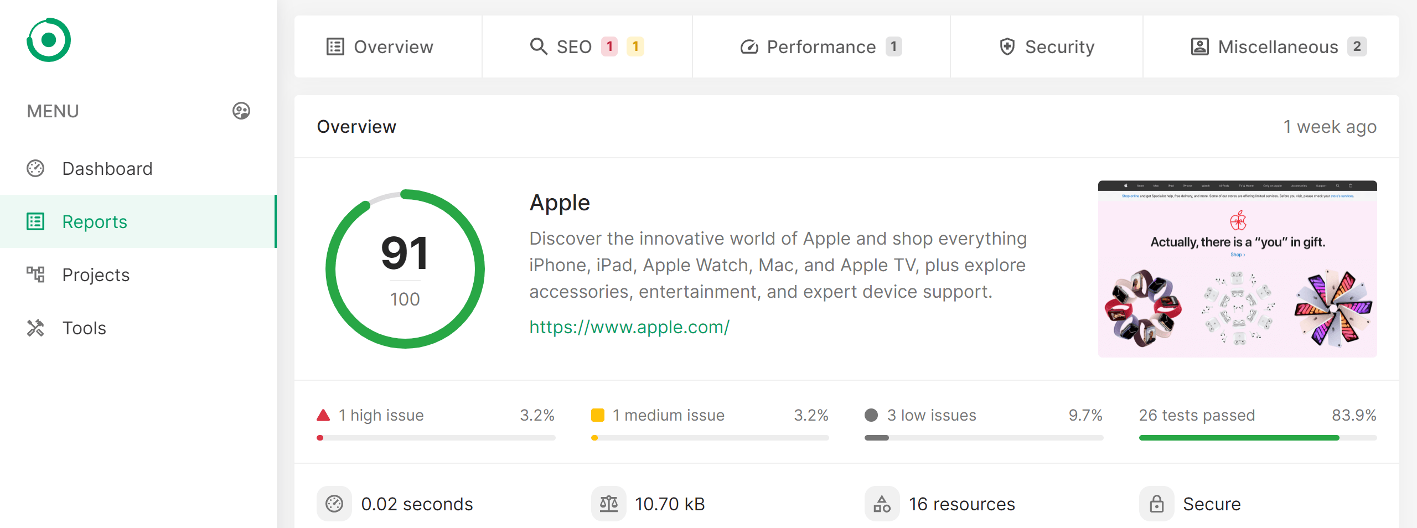This screenshot has height=528, width=1417.
Task: Click the 26 tests passed progress bar
Action: click(x=1257, y=438)
